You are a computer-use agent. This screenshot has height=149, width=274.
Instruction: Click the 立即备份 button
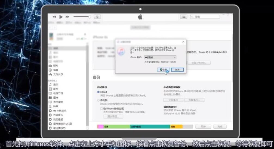[173, 100]
